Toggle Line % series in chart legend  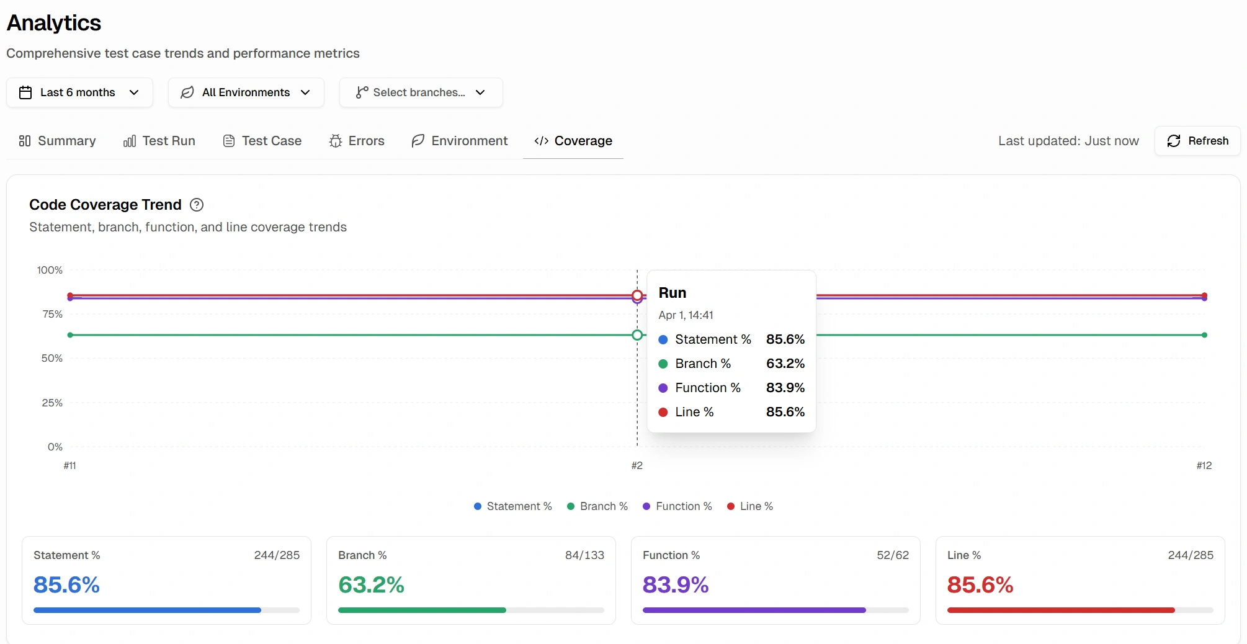(x=749, y=506)
